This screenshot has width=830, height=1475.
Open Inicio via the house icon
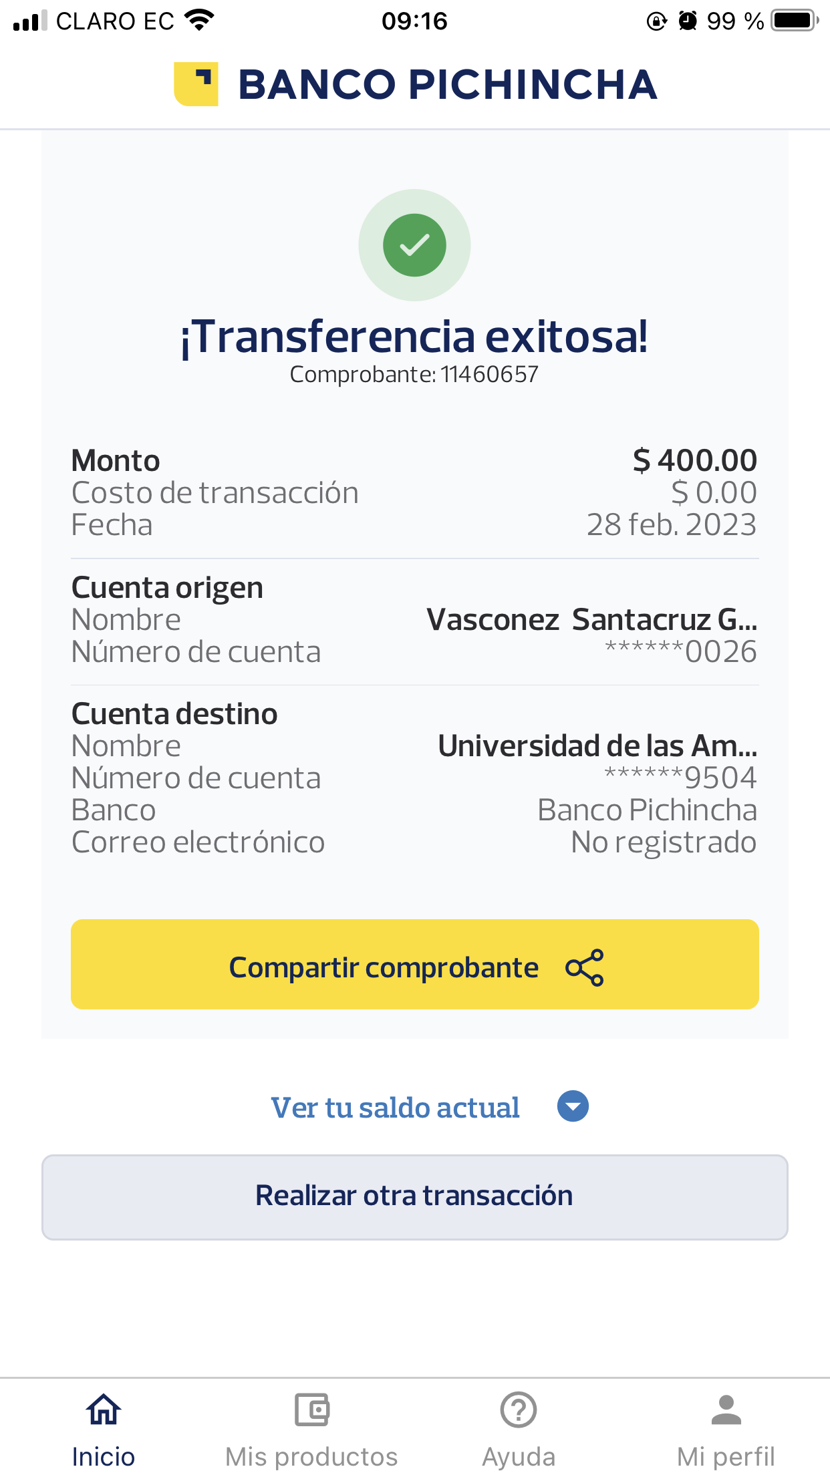point(104,1410)
